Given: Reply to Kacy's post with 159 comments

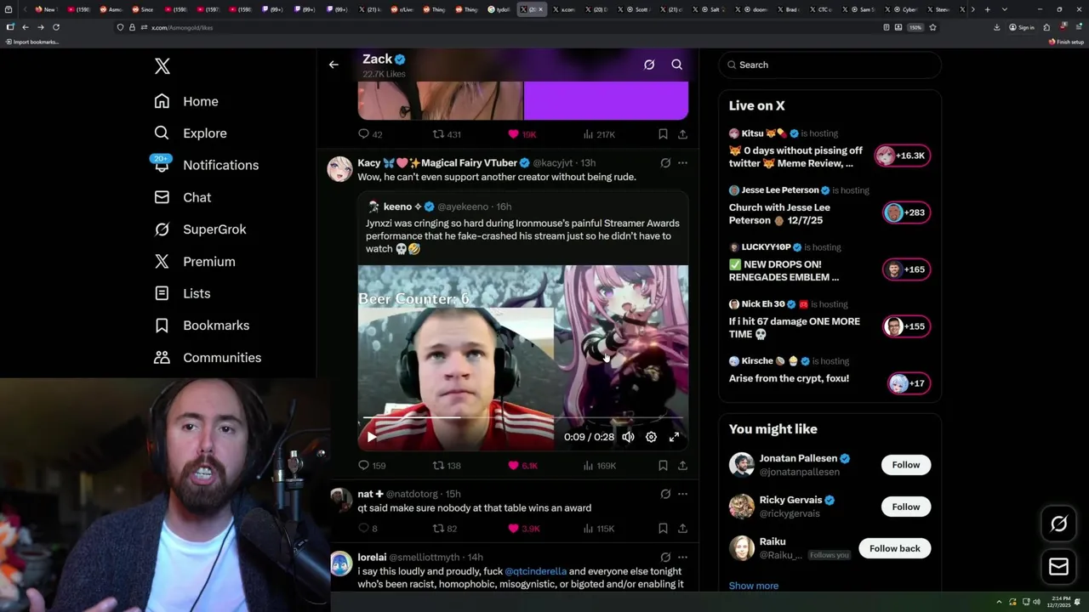Looking at the screenshot, I should tap(372, 466).
